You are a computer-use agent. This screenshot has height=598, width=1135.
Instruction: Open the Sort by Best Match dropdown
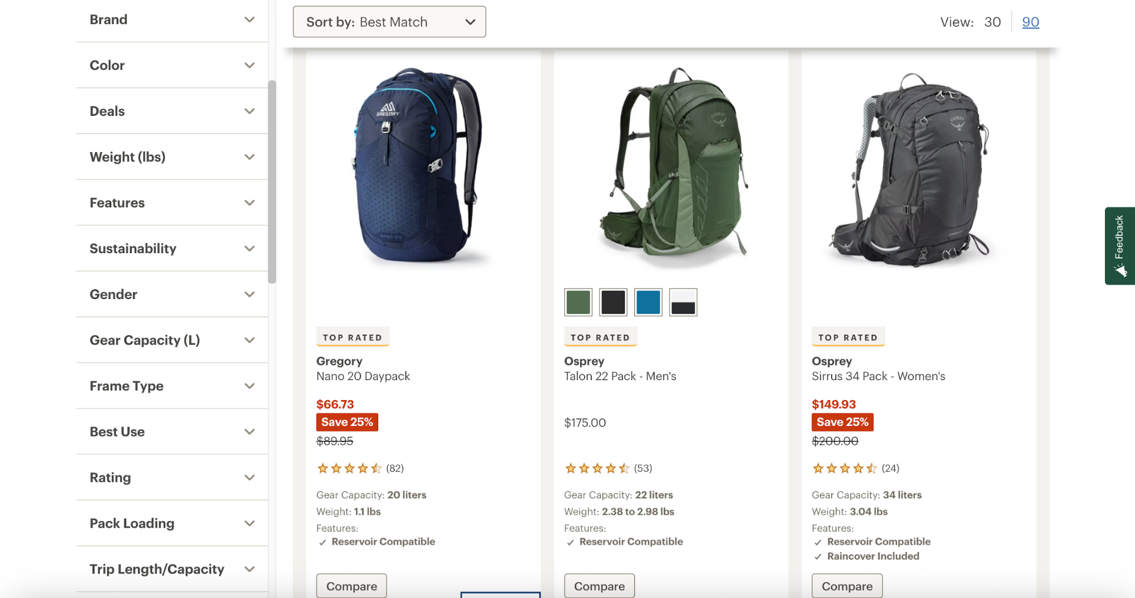point(389,22)
